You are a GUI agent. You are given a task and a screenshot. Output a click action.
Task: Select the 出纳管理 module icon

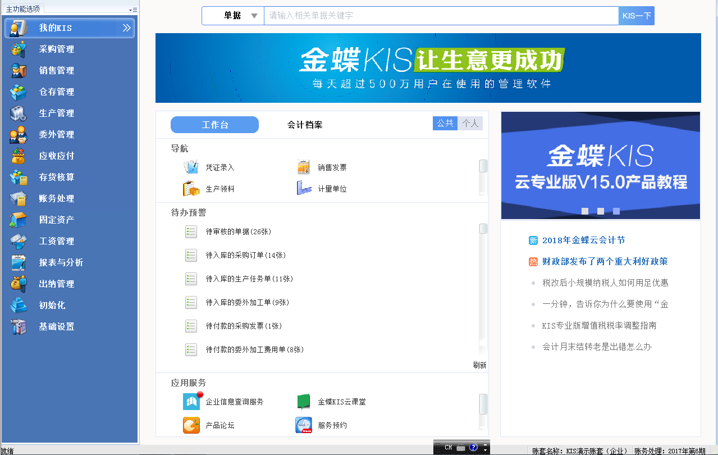[19, 284]
